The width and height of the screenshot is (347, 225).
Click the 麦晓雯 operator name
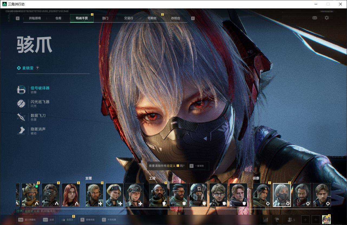coord(28,68)
